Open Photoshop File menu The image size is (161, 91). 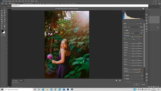pyautogui.click(x=4, y=1)
